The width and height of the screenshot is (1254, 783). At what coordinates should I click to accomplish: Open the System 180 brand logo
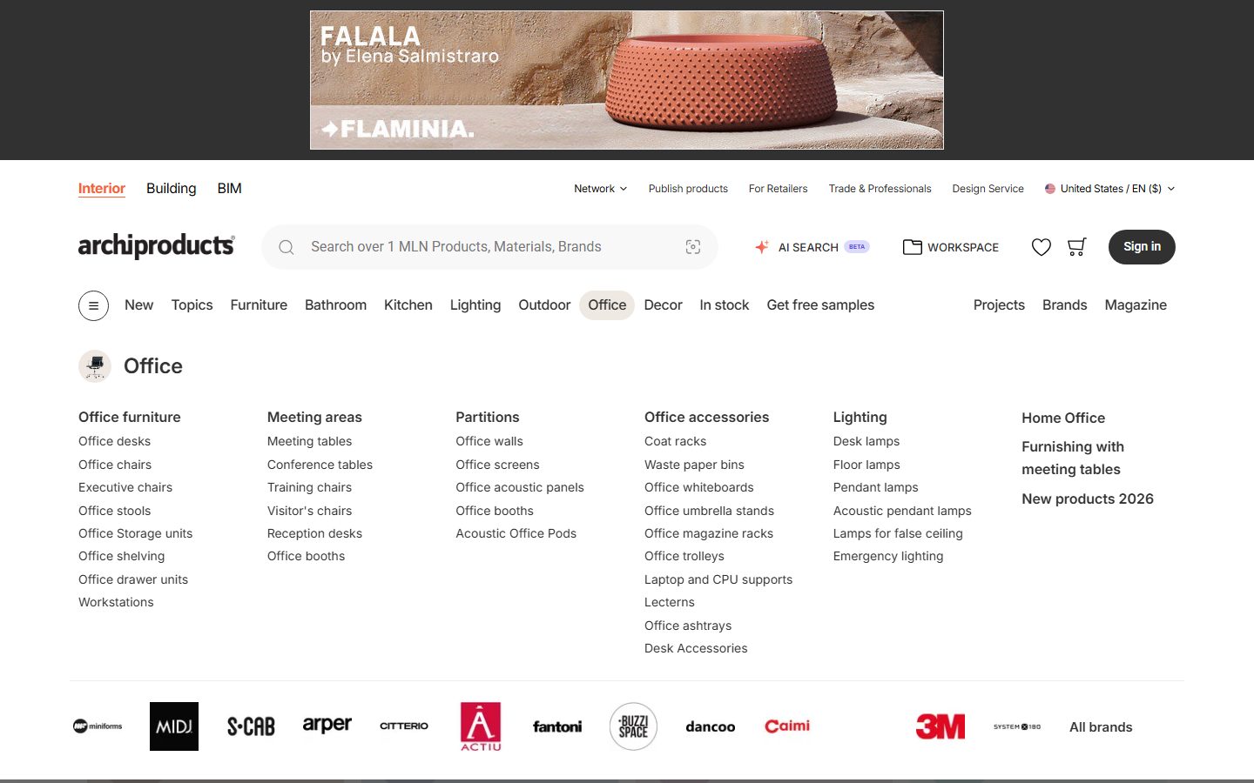[x=1017, y=726]
